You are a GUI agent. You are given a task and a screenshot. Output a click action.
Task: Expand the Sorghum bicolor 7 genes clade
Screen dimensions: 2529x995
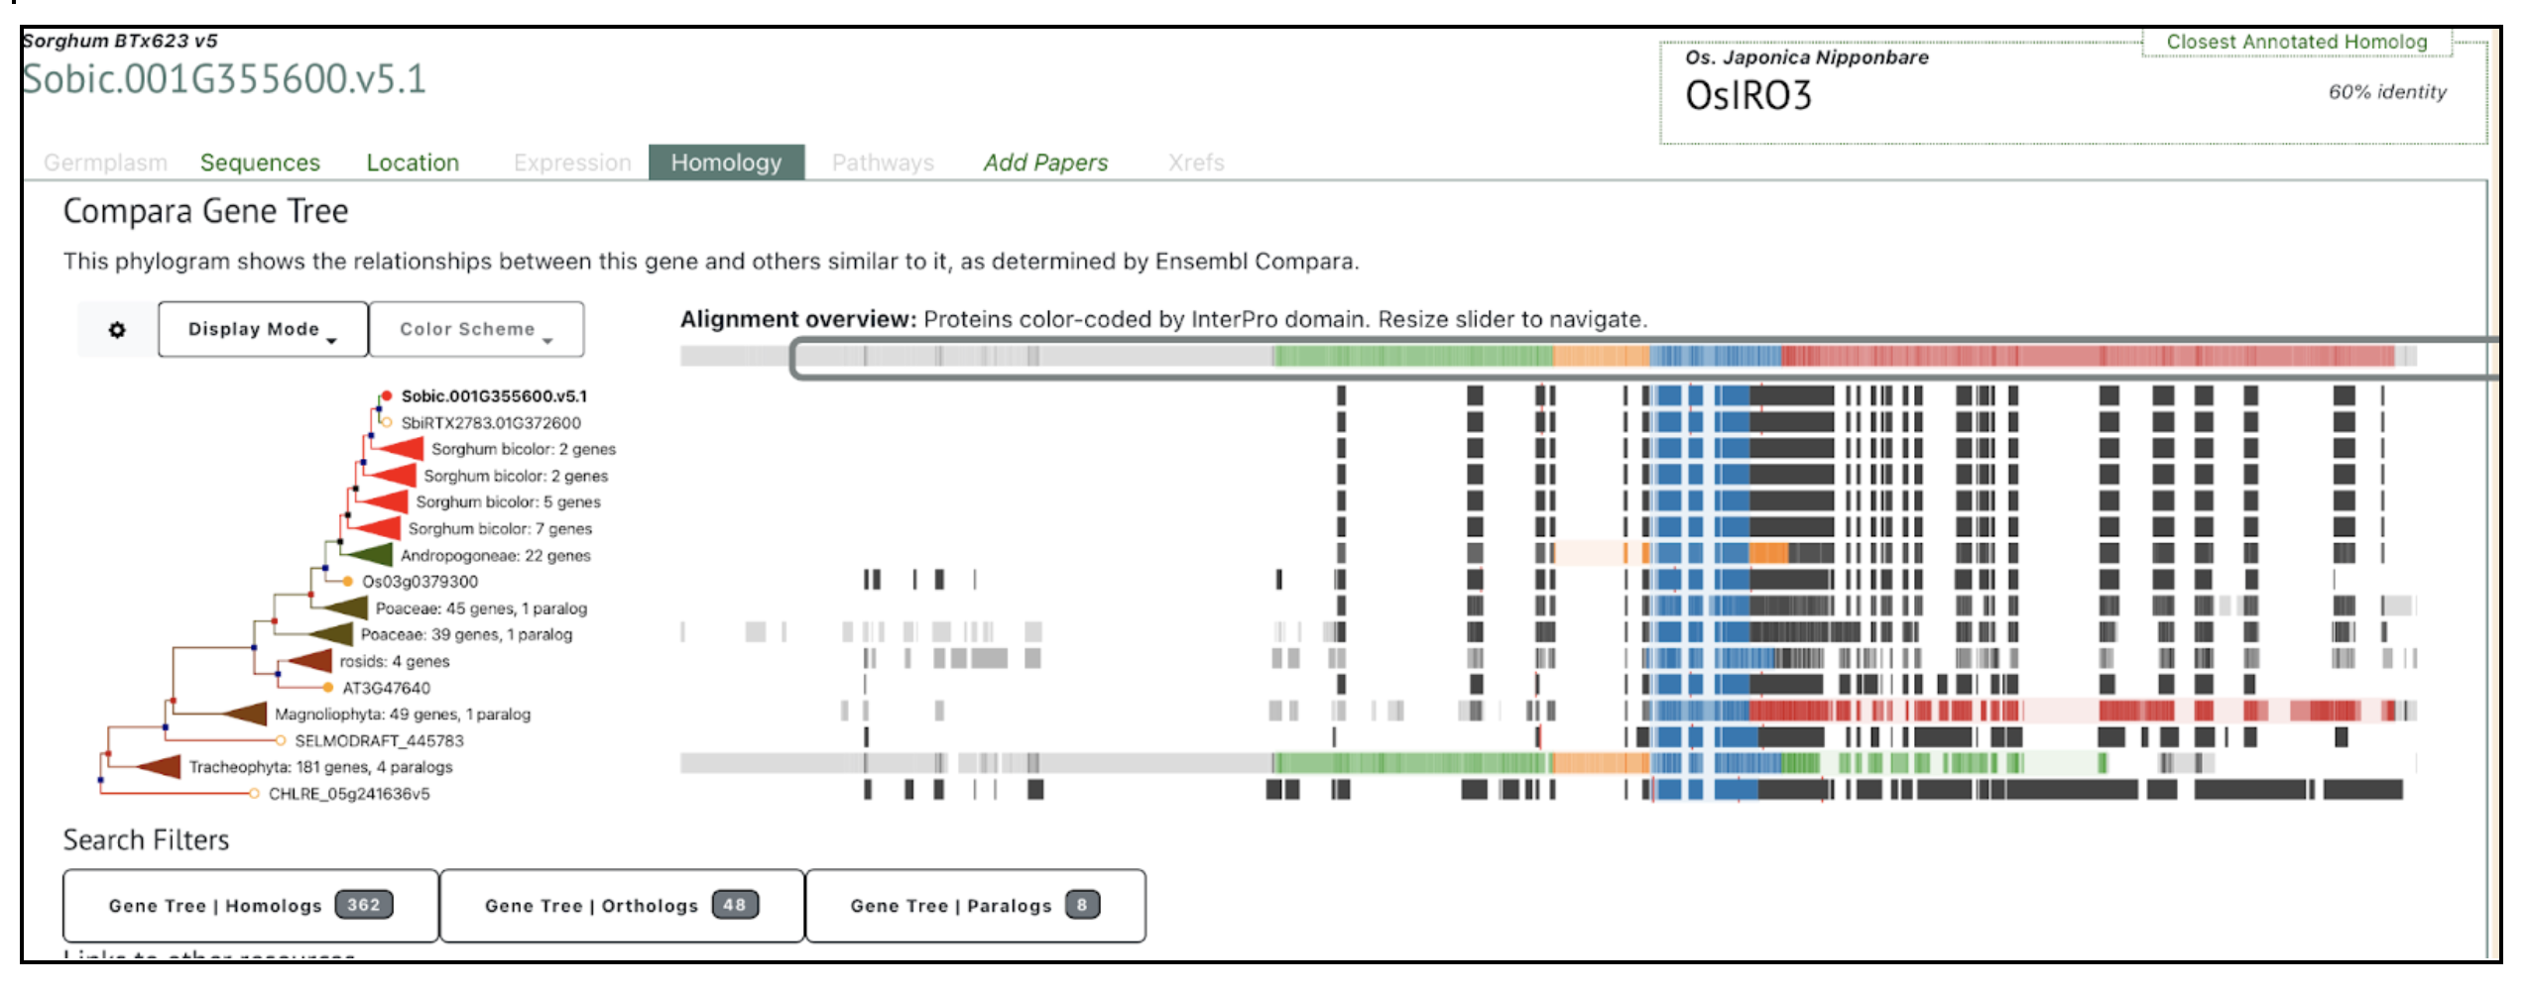point(379,528)
